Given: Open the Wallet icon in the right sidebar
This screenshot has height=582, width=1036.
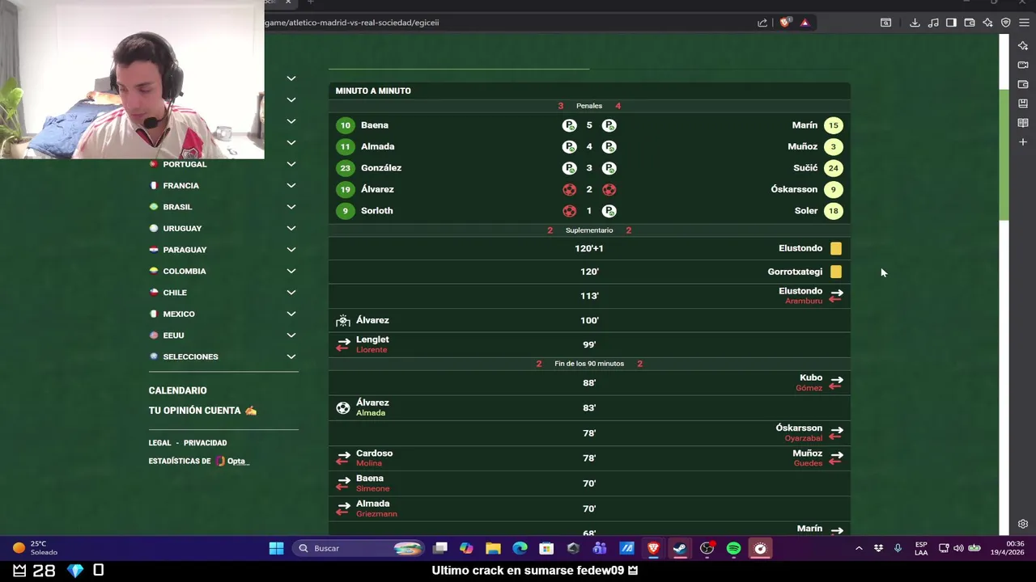Looking at the screenshot, I should [1023, 84].
